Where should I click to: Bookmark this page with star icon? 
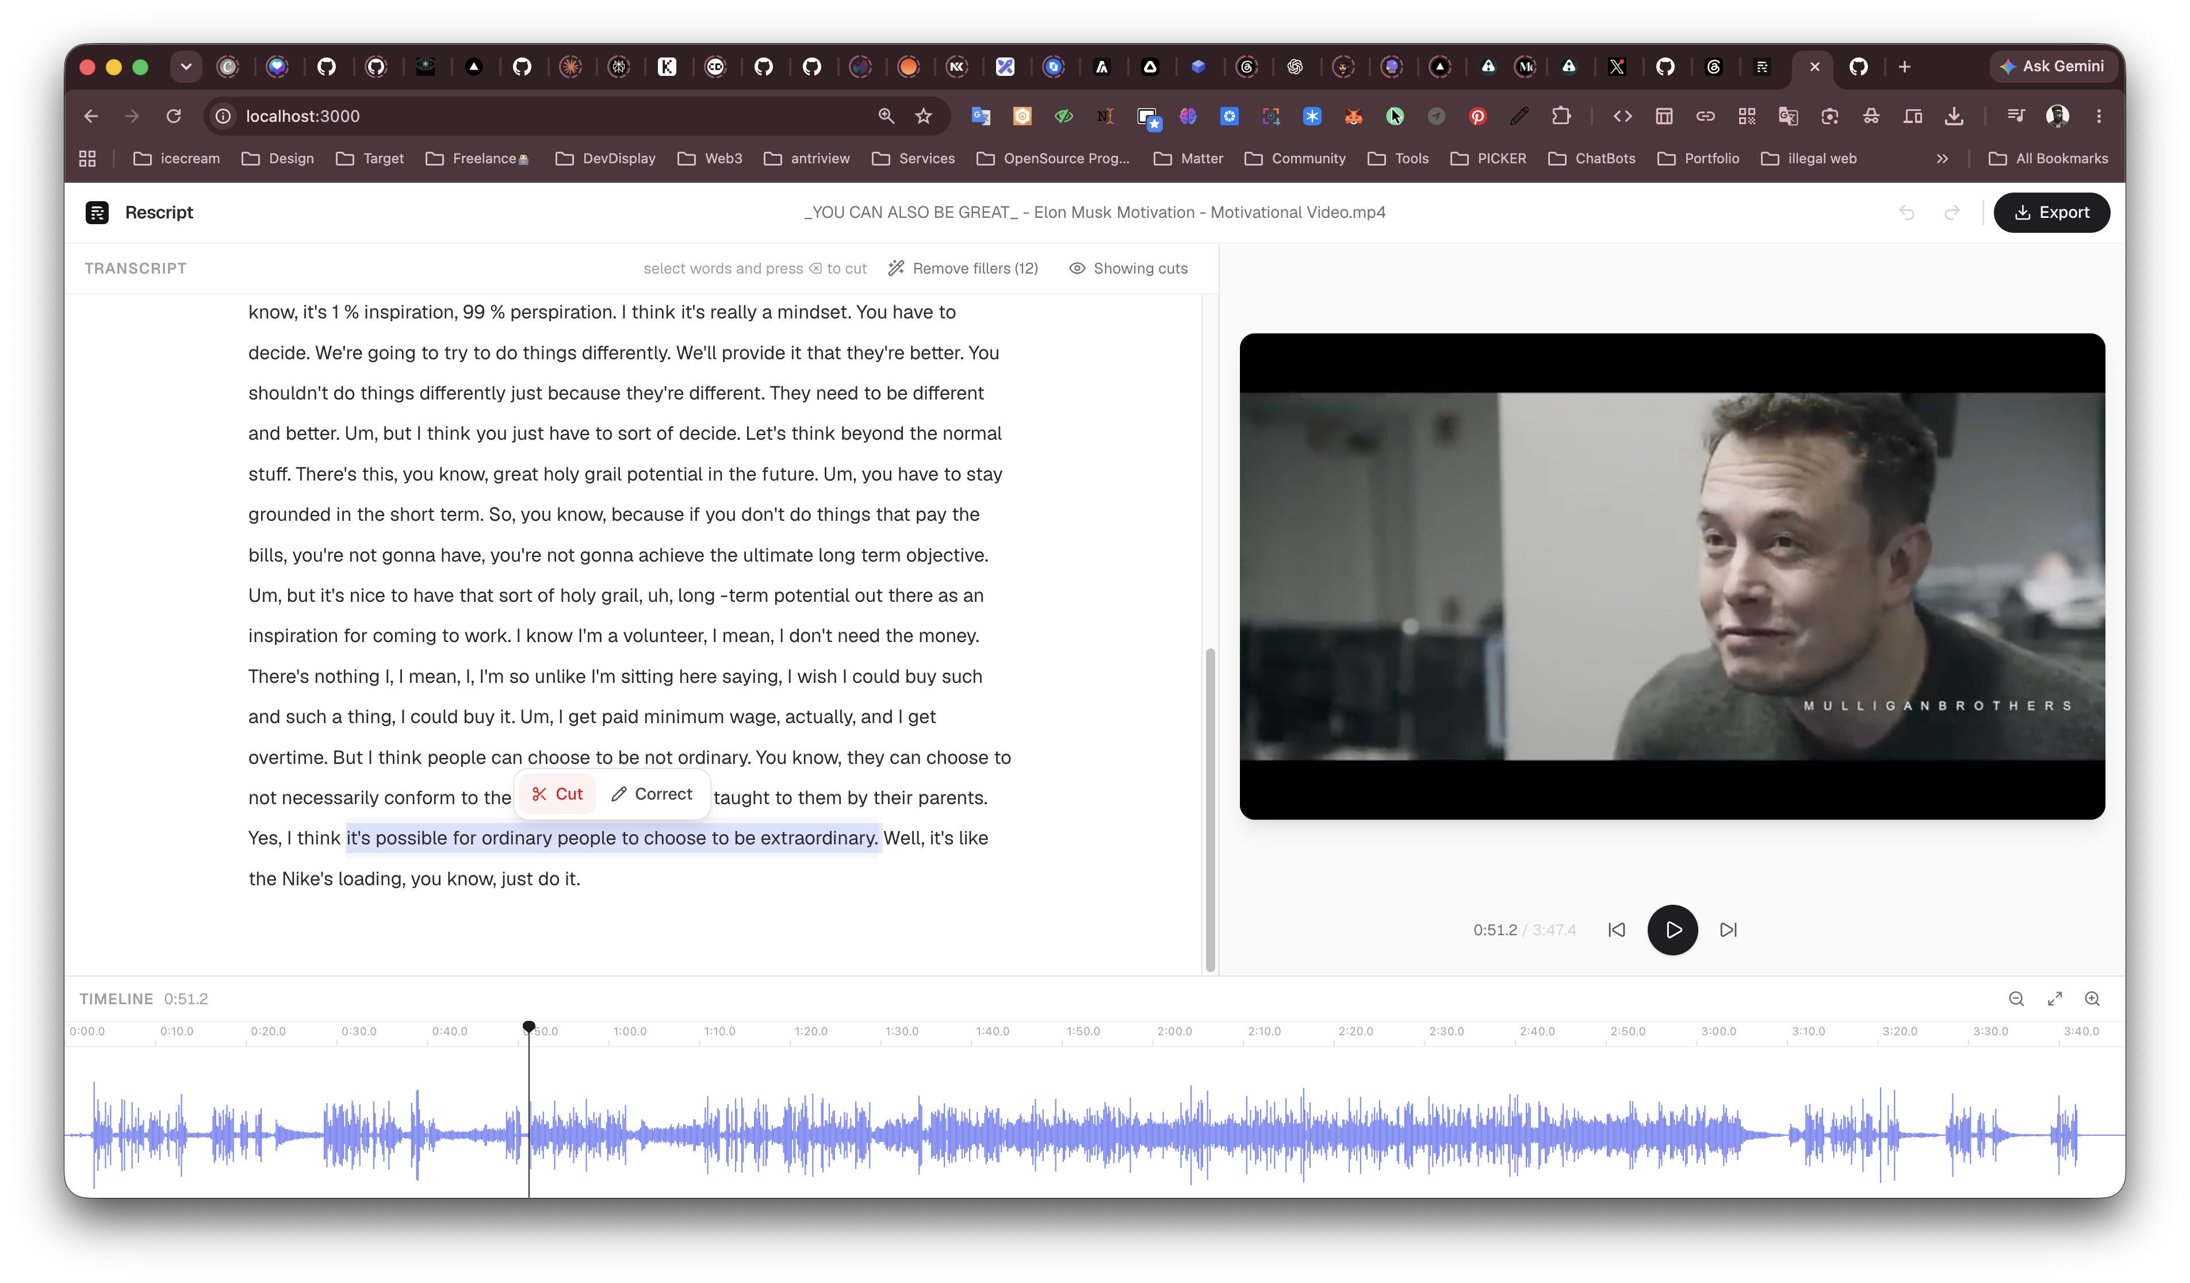(923, 116)
